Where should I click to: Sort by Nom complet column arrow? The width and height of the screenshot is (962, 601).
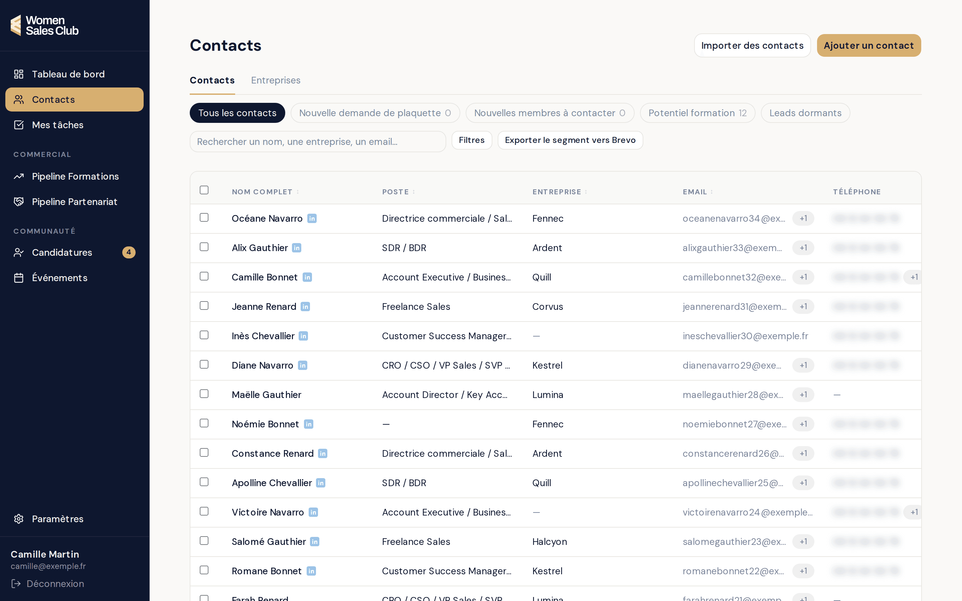coord(298,192)
